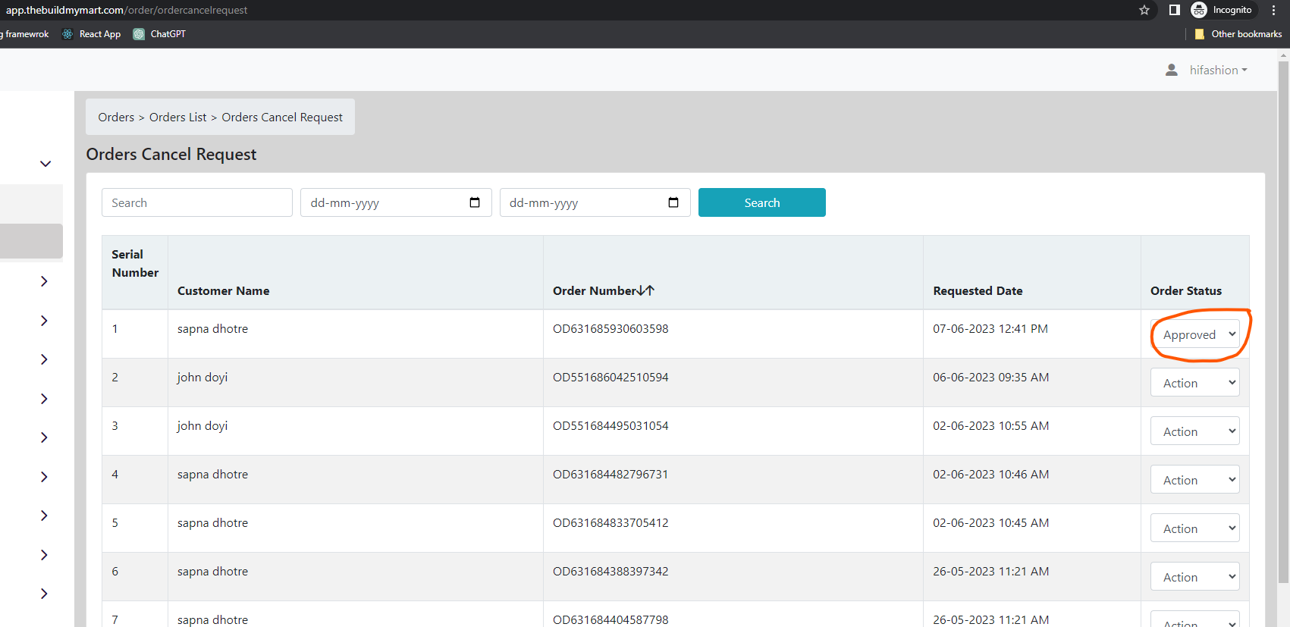Open the Chrome three-dot menu
This screenshot has width=1290, height=627.
[1273, 10]
